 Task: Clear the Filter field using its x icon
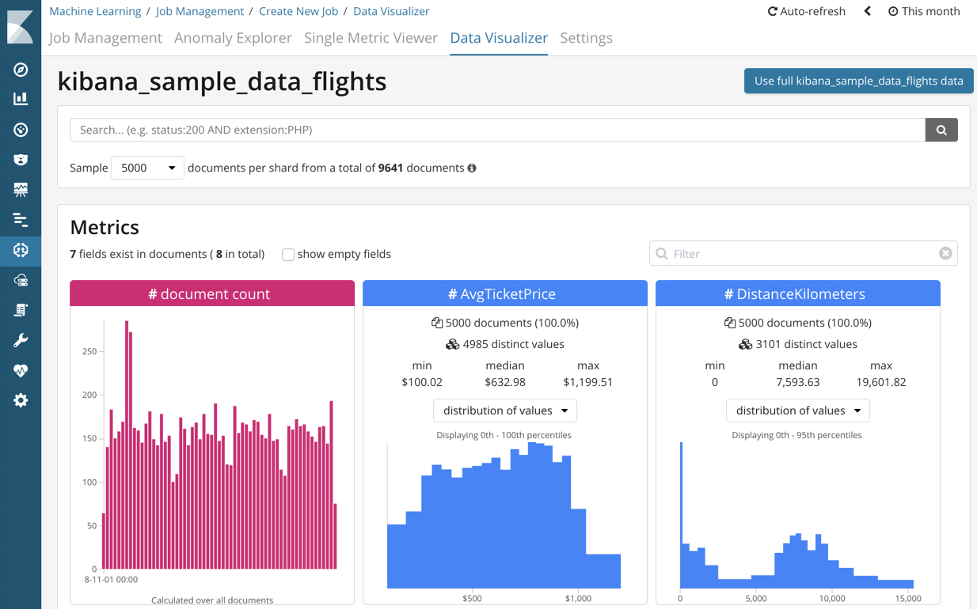coord(945,253)
